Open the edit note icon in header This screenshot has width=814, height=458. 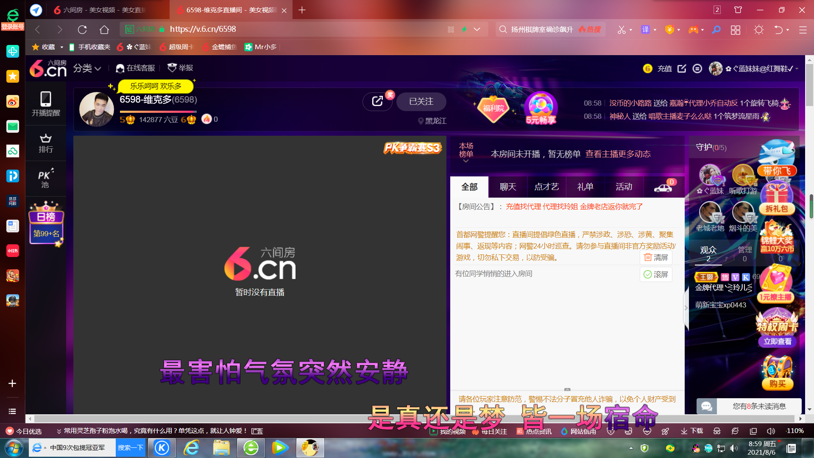(682, 68)
